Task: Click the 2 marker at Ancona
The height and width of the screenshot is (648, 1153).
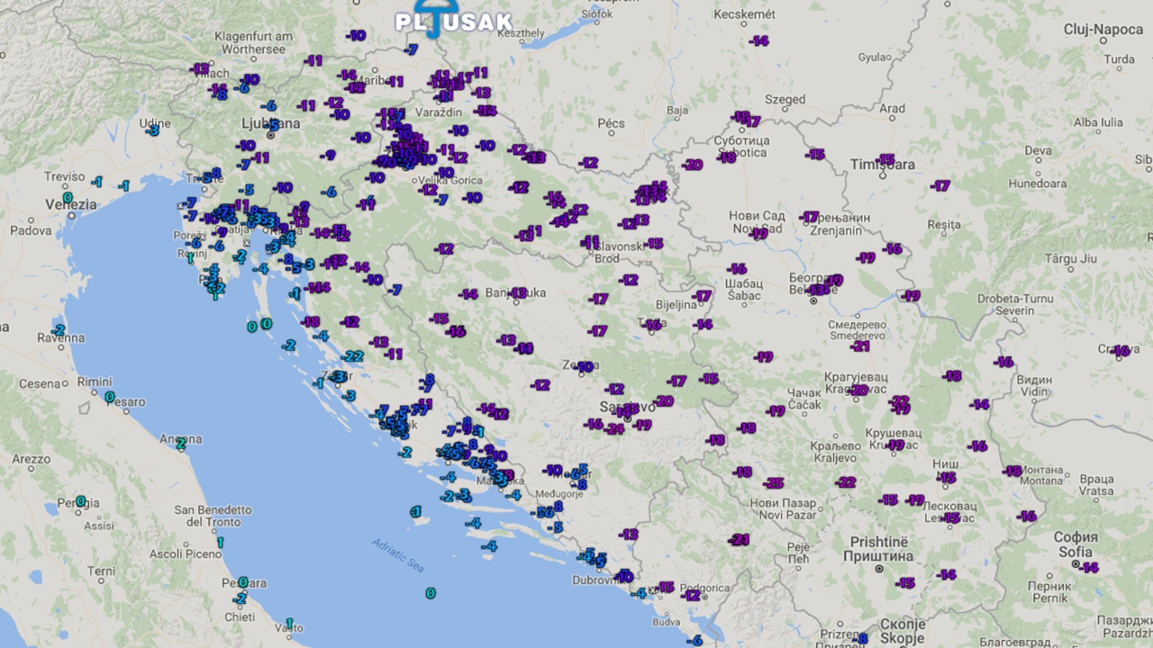Action: pyautogui.click(x=180, y=443)
